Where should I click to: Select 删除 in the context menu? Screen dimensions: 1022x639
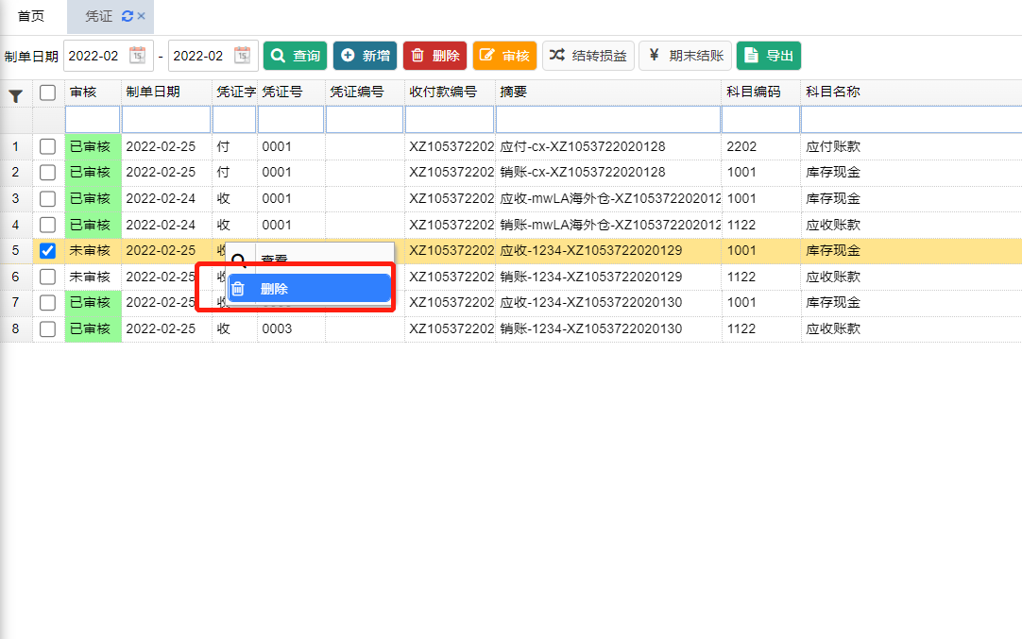click(x=309, y=289)
